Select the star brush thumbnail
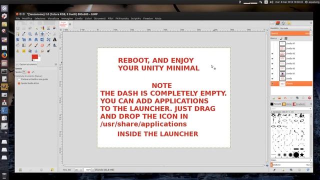This screenshot has height=180, width=320. click(x=302, y=155)
